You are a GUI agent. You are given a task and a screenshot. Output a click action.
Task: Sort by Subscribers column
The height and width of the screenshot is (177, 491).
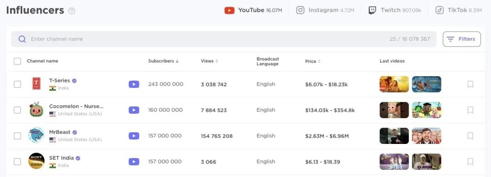point(163,61)
